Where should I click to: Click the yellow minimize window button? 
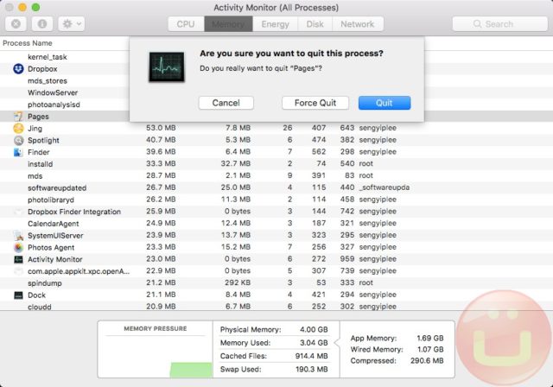pyautogui.click(x=22, y=7)
